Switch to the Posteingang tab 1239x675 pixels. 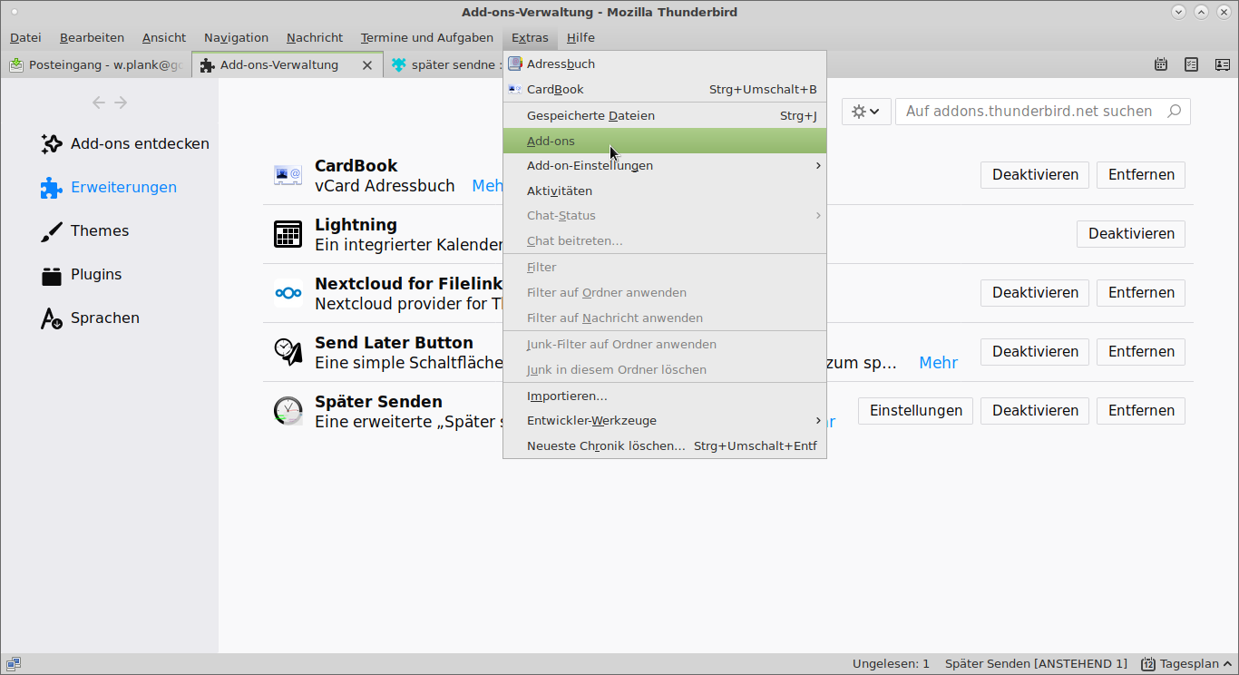(96, 65)
